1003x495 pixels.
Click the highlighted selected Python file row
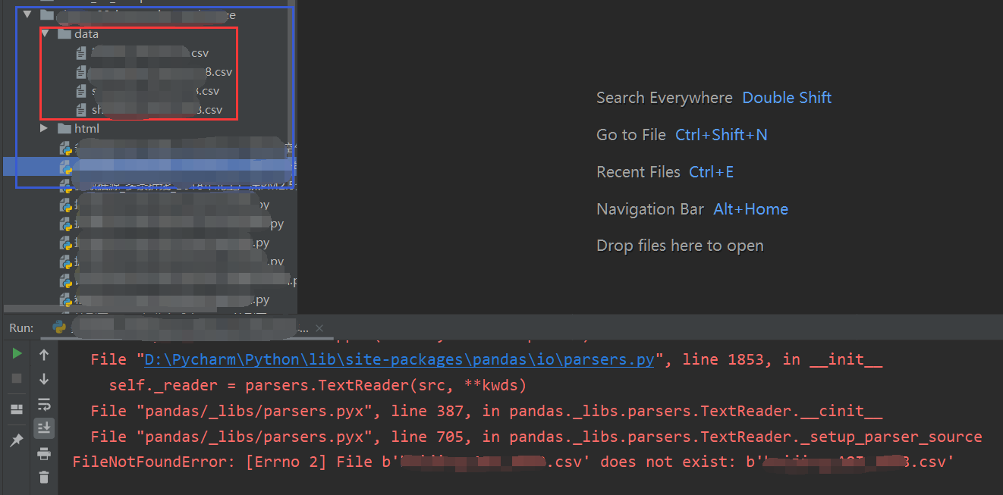coord(149,167)
